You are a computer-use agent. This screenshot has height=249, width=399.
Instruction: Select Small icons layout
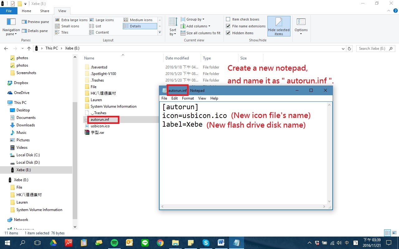[67, 26]
